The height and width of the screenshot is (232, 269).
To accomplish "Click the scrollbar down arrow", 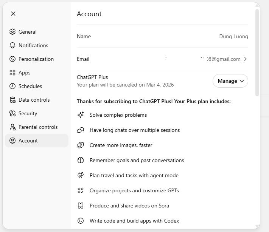I will 257,226.
